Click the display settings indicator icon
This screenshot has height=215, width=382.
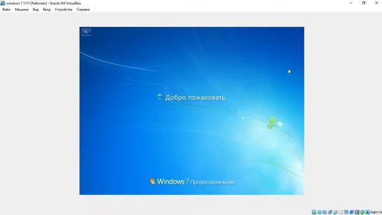click(x=346, y=212)
